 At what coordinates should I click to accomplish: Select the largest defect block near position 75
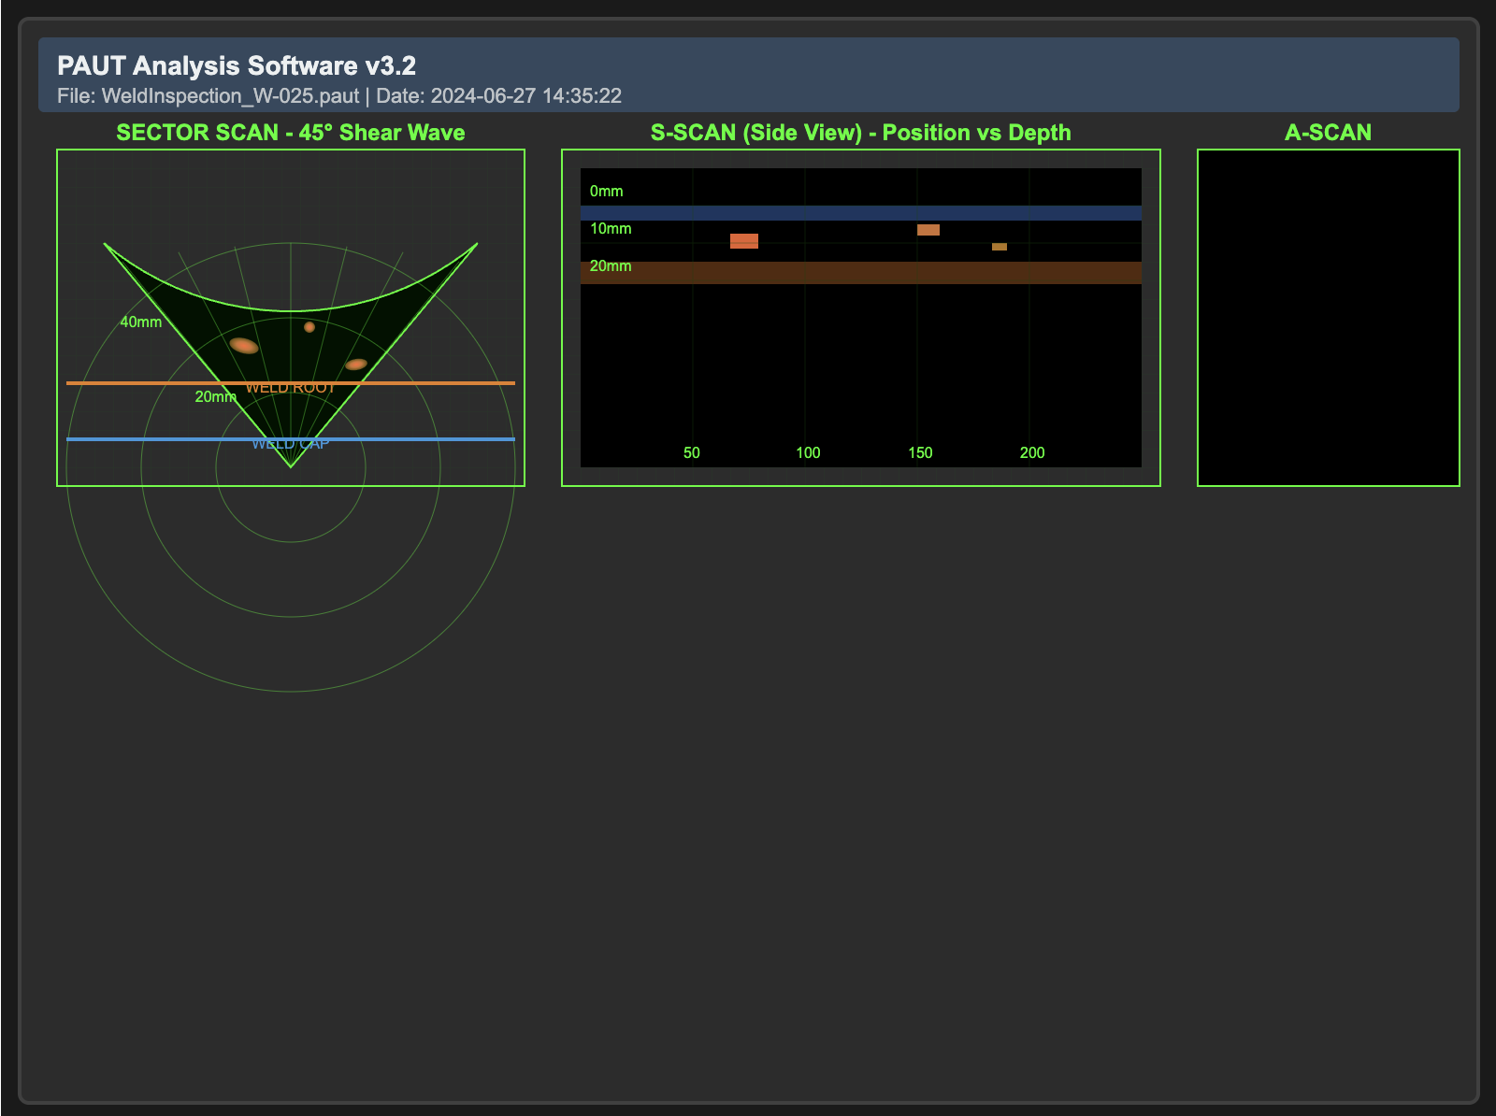744,241
